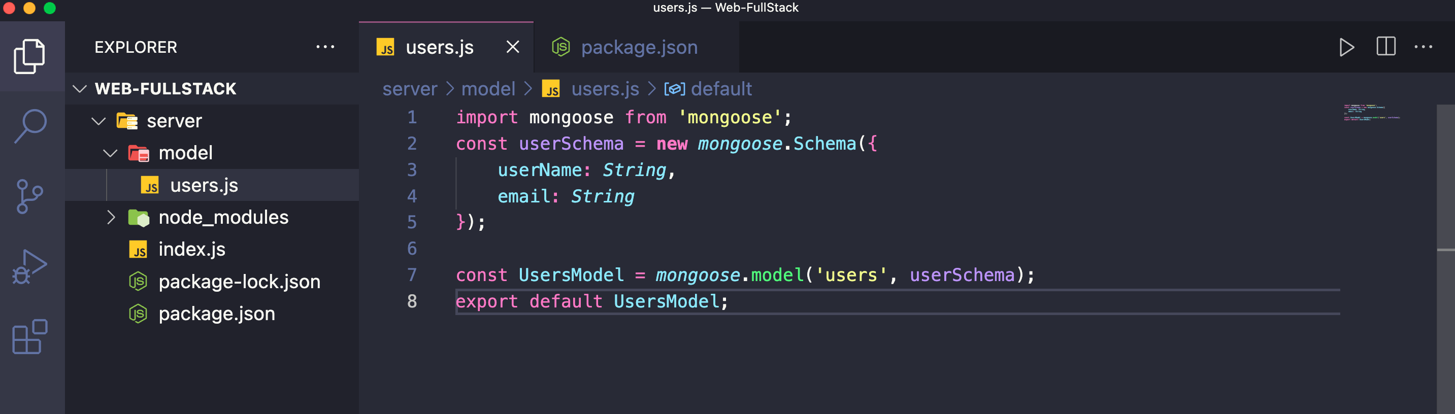
Task: Open package-lock.json from file tree
Action: click(x=239, y=281)
